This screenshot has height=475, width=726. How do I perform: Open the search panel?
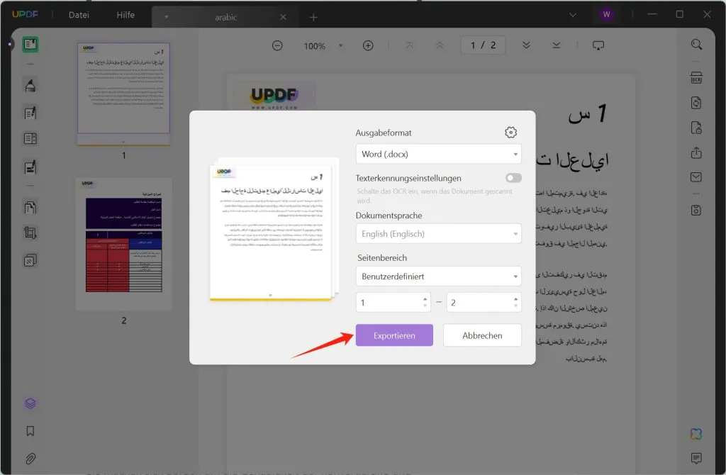coord(696,44)
